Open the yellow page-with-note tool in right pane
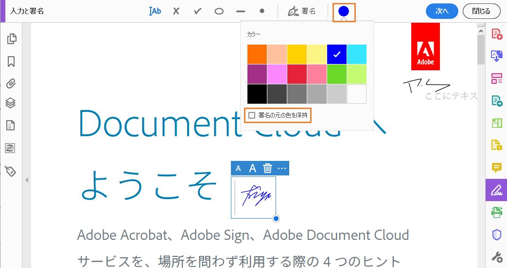The height and width of the screenshot is (268, 507). point(497,145)
